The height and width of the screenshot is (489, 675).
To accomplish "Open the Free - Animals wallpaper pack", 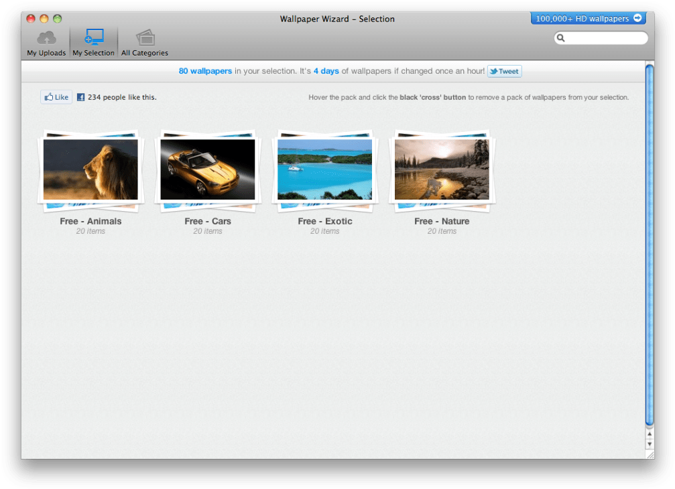I will [90, 169].
